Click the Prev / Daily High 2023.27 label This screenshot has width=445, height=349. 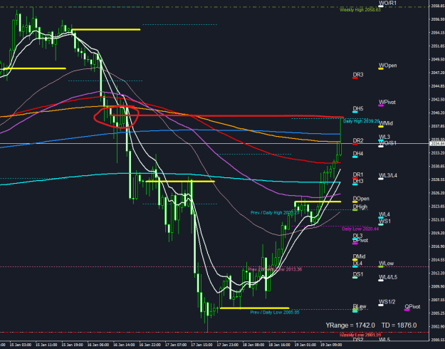click(x=275, y=213)
